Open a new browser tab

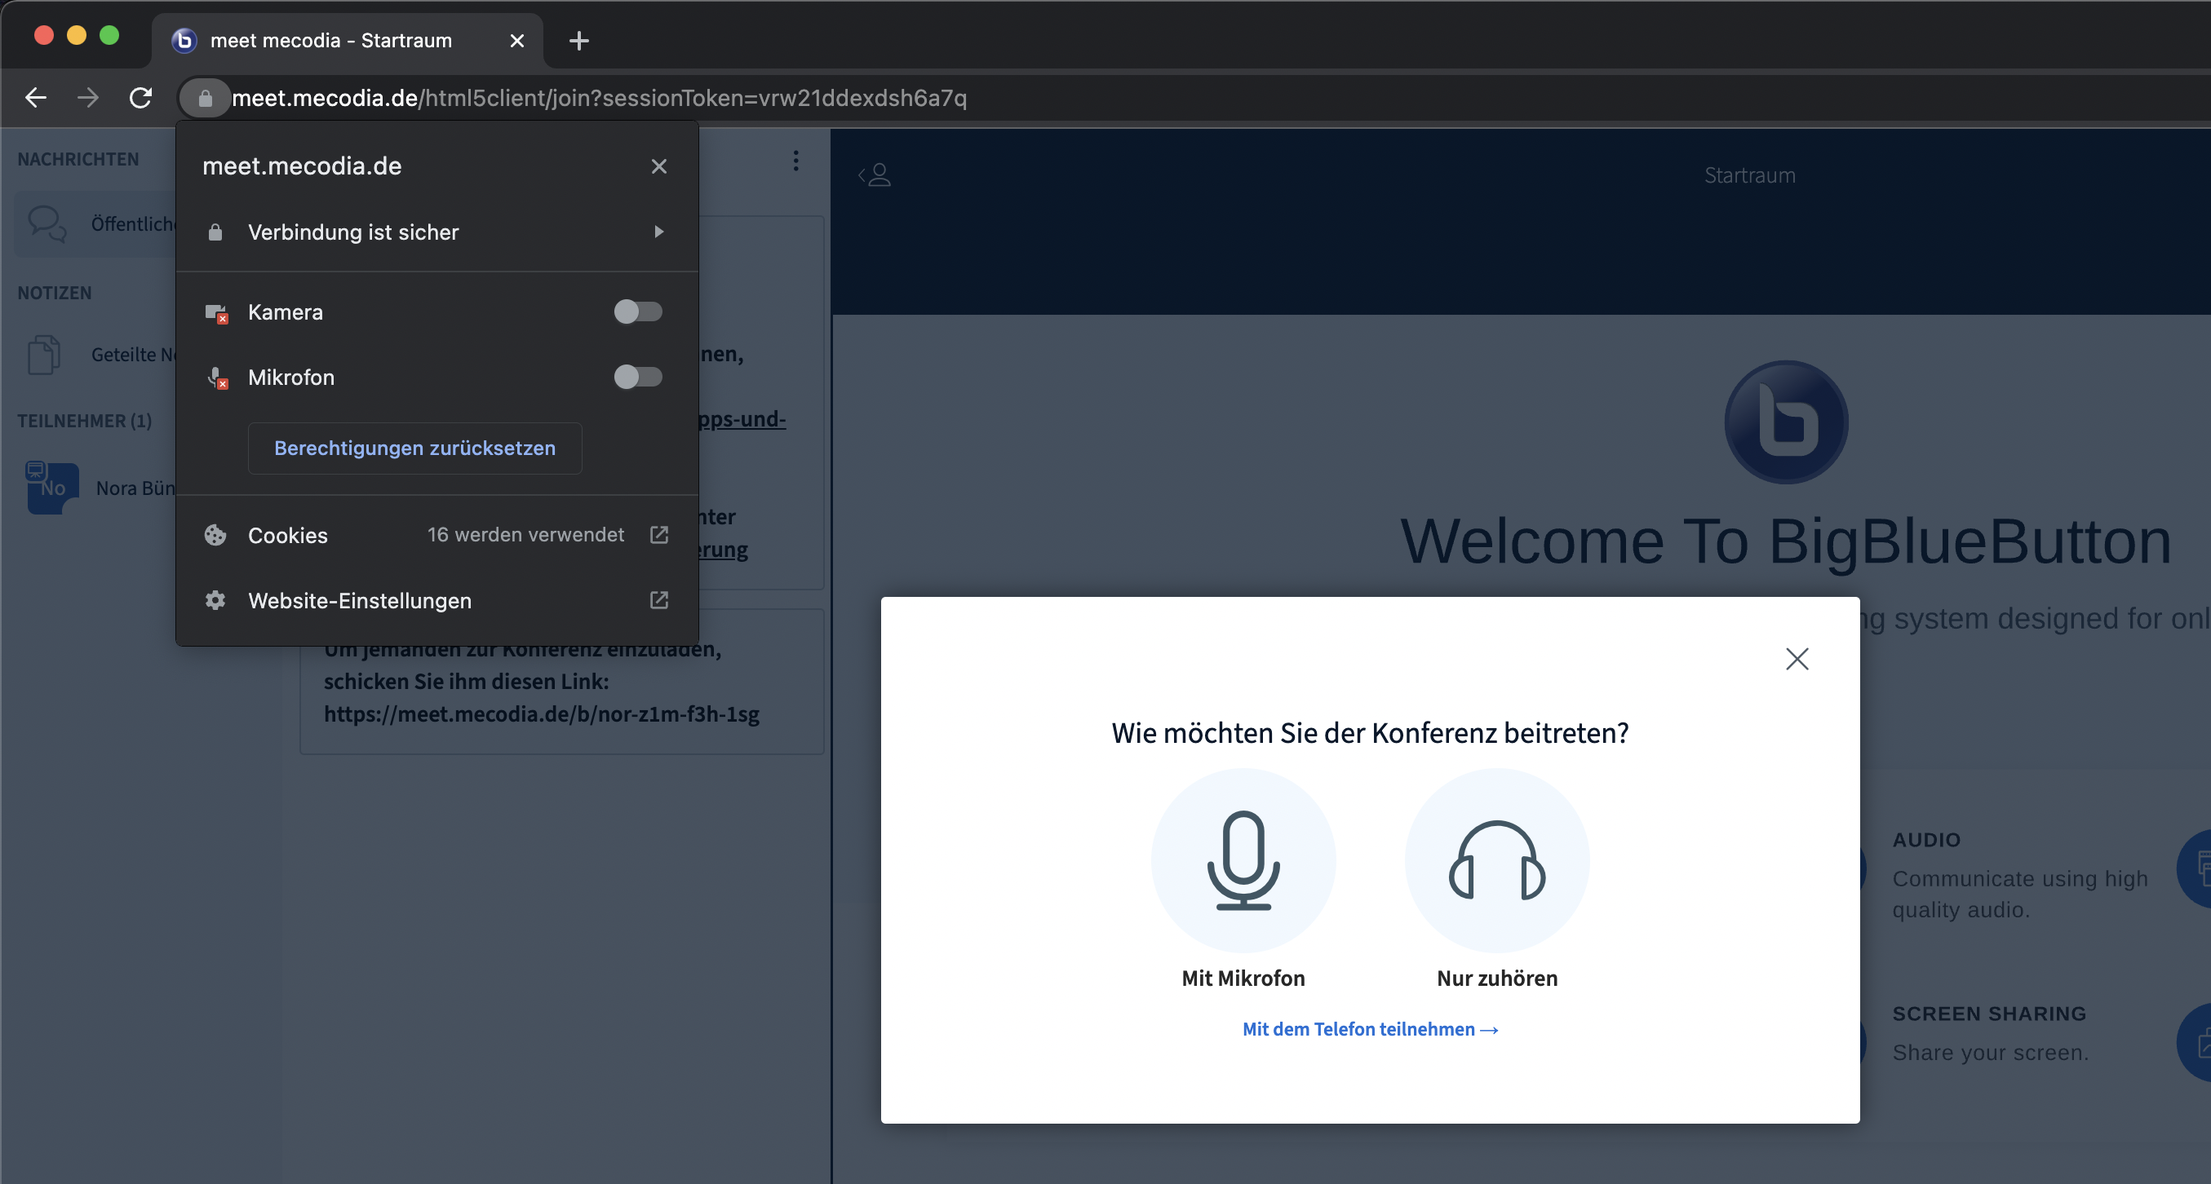point(578,40)
